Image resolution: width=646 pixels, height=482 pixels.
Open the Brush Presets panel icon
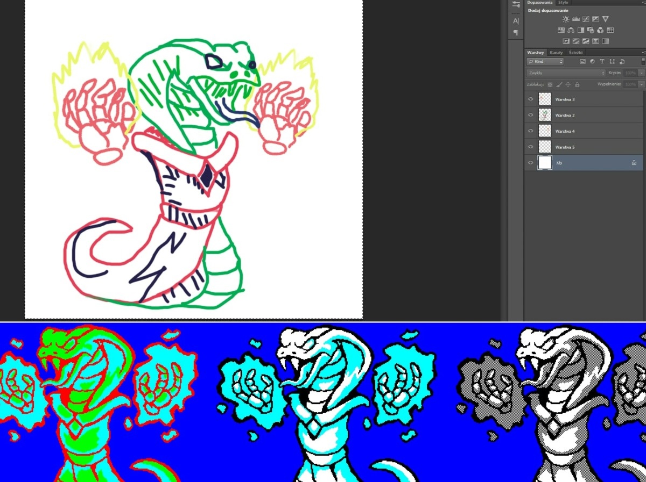click(x=516, y=4)
